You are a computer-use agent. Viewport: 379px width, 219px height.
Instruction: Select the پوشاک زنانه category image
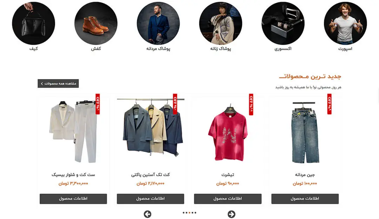click(x=221, y=23)
